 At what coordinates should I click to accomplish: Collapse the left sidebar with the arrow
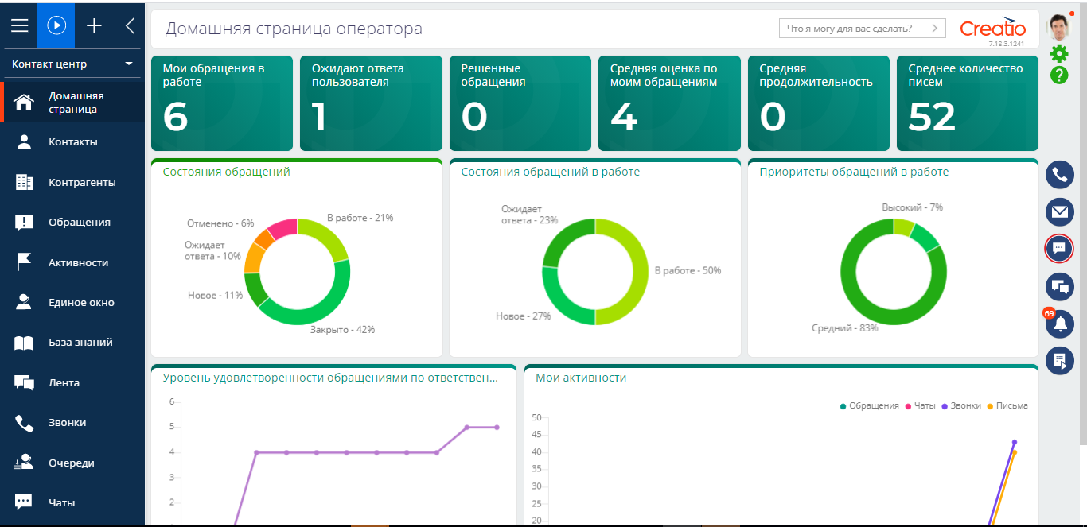pos(130,25)
